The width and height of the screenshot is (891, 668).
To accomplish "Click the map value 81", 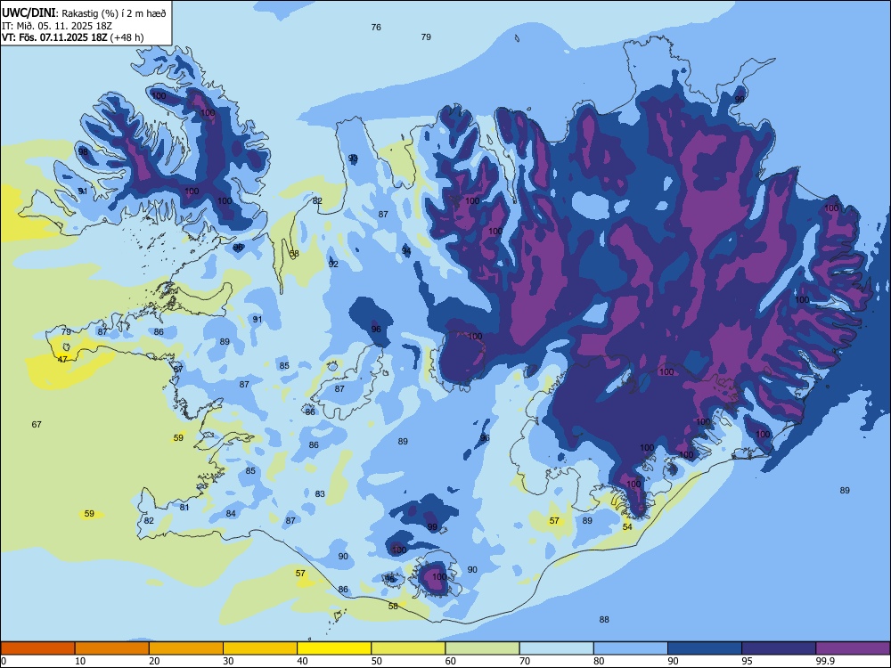I will 184,508.
